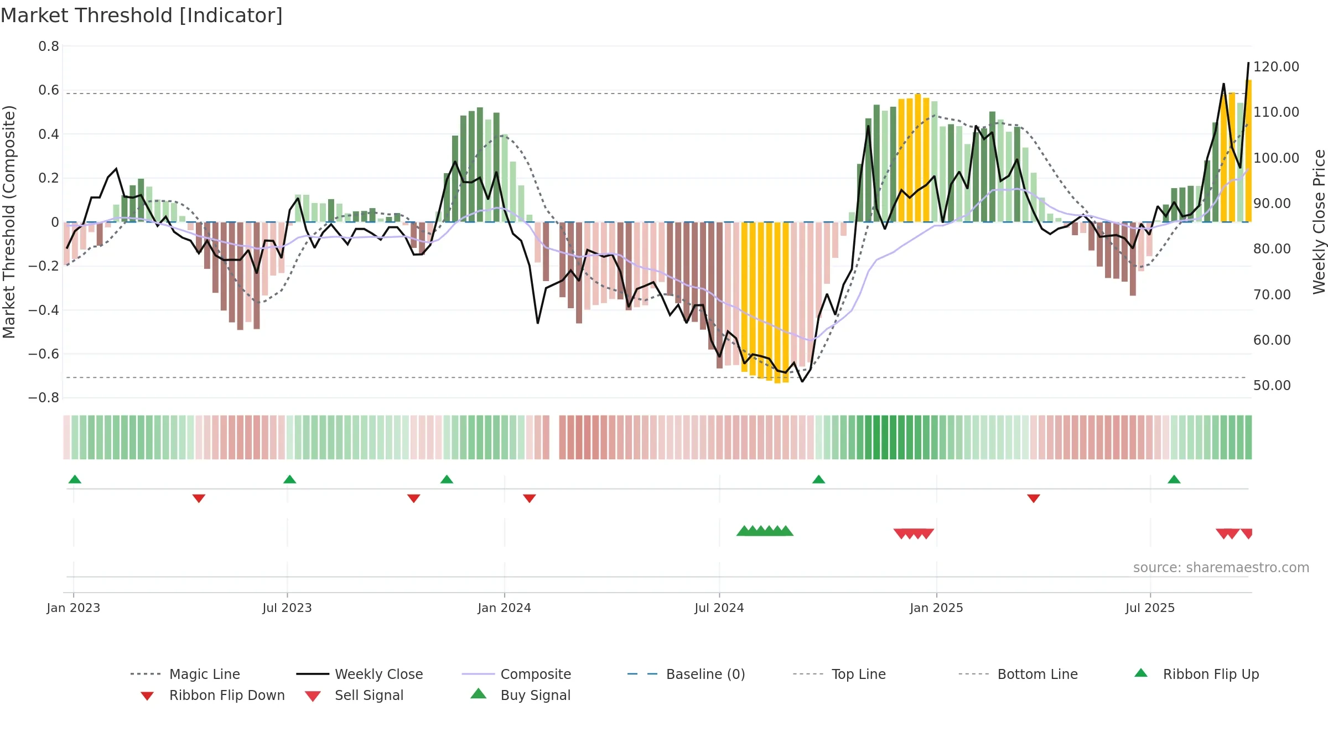Toggle the Weekly Close legend entry
Screen dimensions: 1328x747
click(360, 674)
